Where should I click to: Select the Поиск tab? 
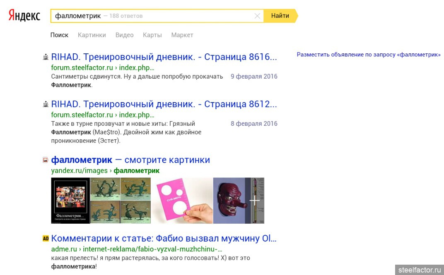coord(60,35)
